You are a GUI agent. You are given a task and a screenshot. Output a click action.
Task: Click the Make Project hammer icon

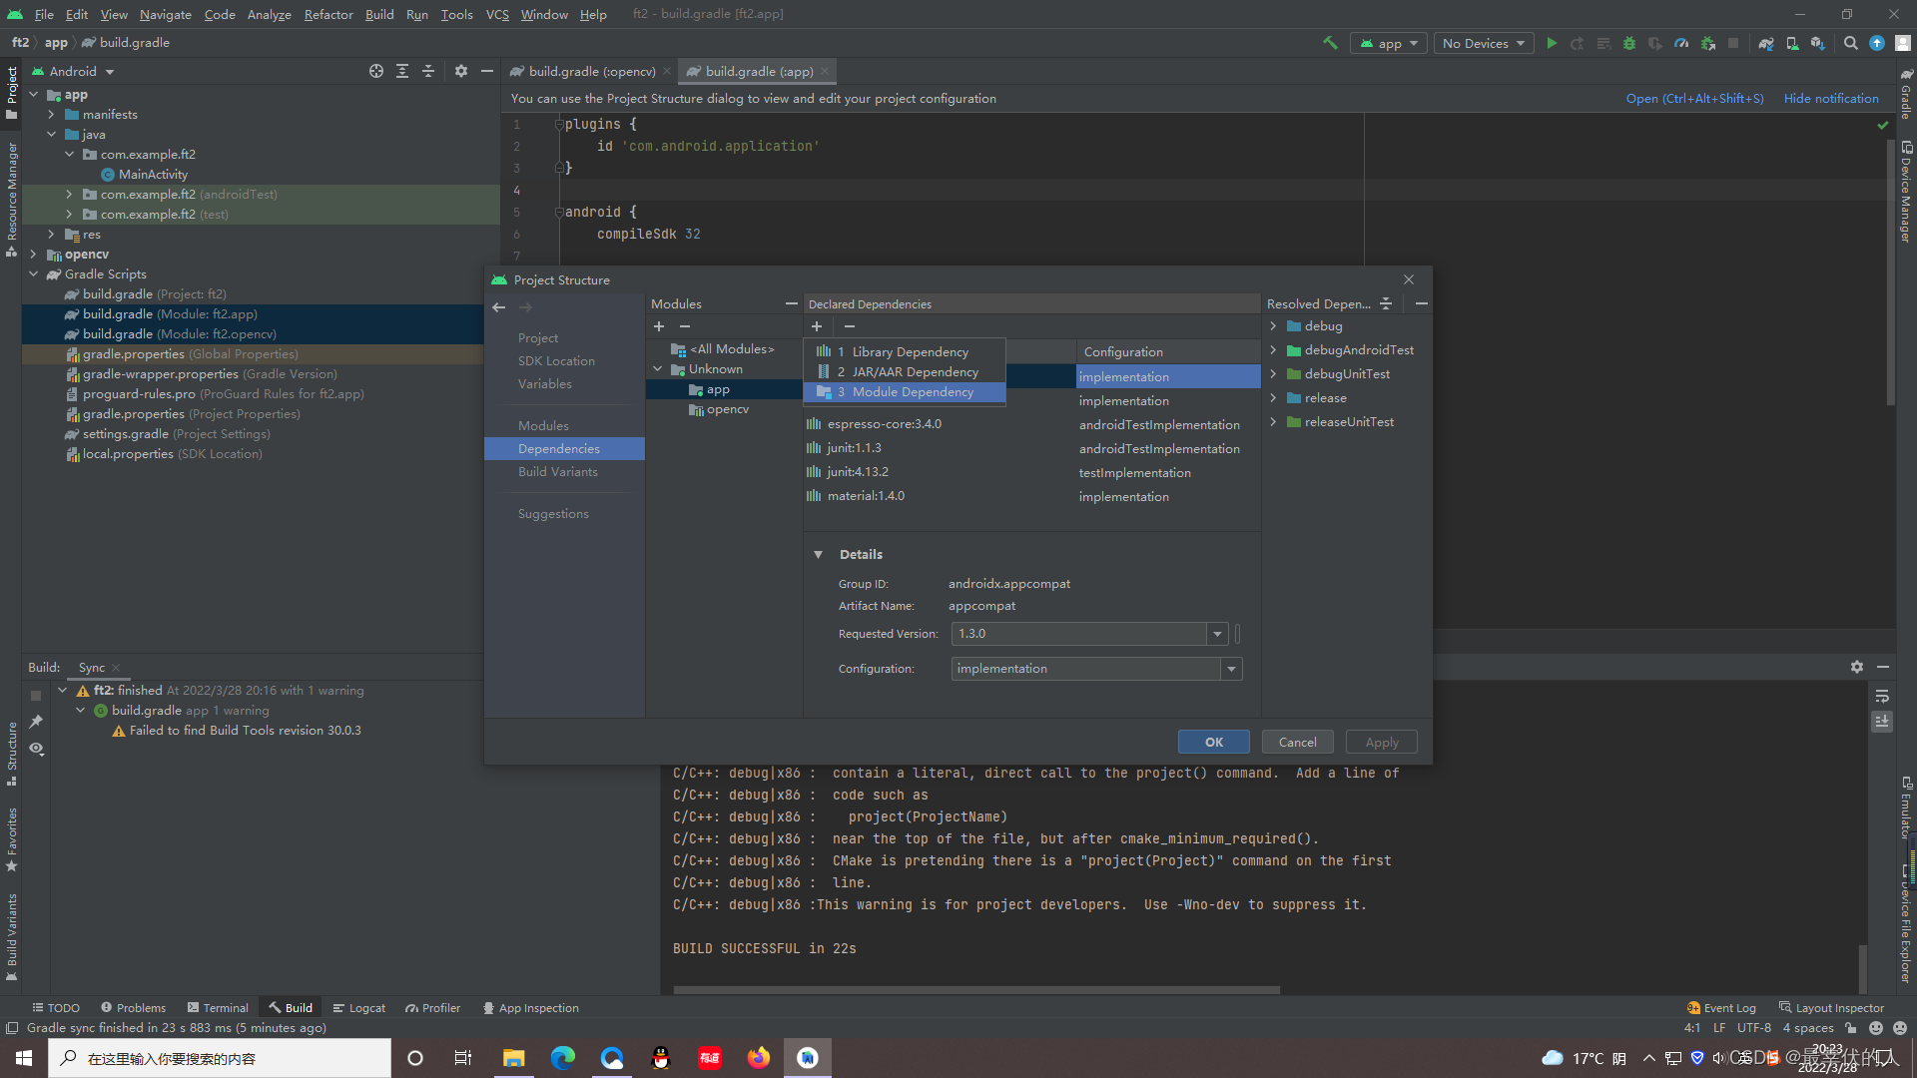(1330, 43)
